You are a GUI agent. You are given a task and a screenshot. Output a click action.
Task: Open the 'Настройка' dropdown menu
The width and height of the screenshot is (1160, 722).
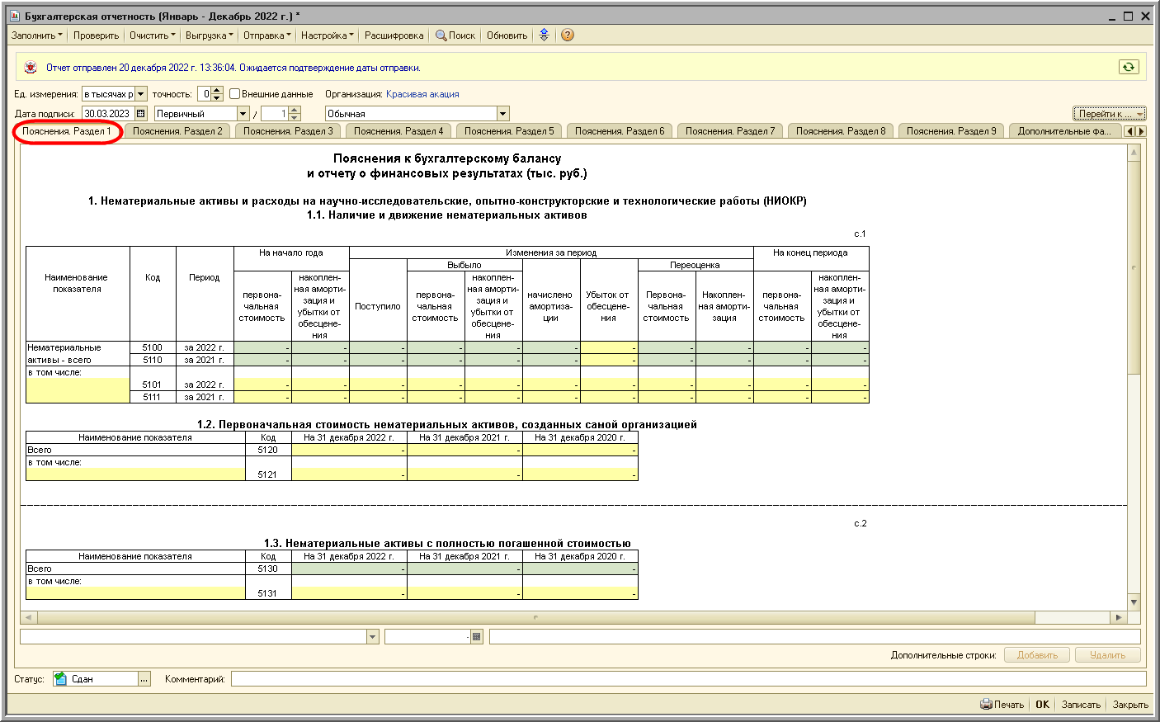(x=327, y=35)
